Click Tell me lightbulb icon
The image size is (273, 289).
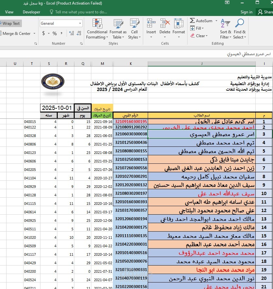tap(52, 12)
